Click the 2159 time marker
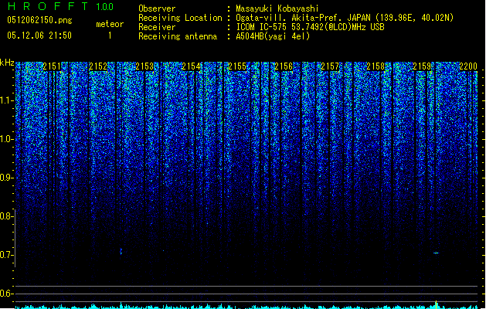 coord(422,66)
